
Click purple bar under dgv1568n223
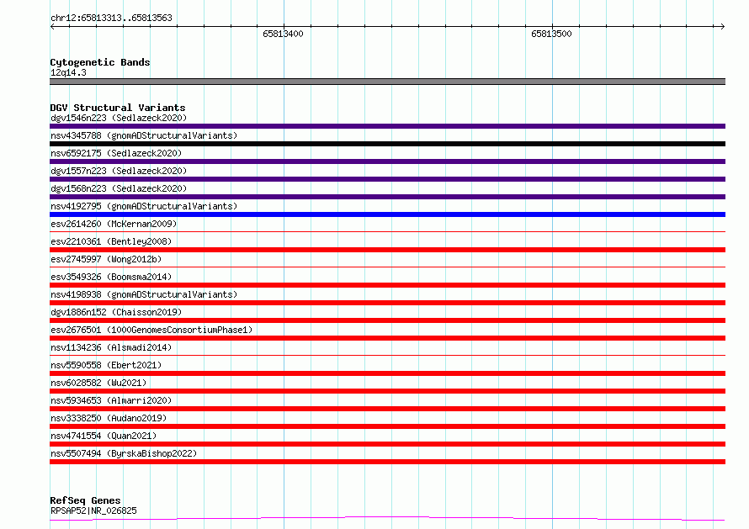tap(387, 197)
